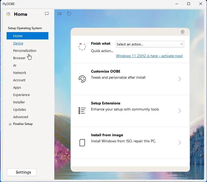Select the Updates sidebar item
Image resolution: width=207 pixels, height=182 pixels.
click(x=19, y=109)
